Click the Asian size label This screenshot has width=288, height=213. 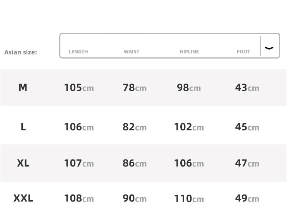(x=21, y=52)
